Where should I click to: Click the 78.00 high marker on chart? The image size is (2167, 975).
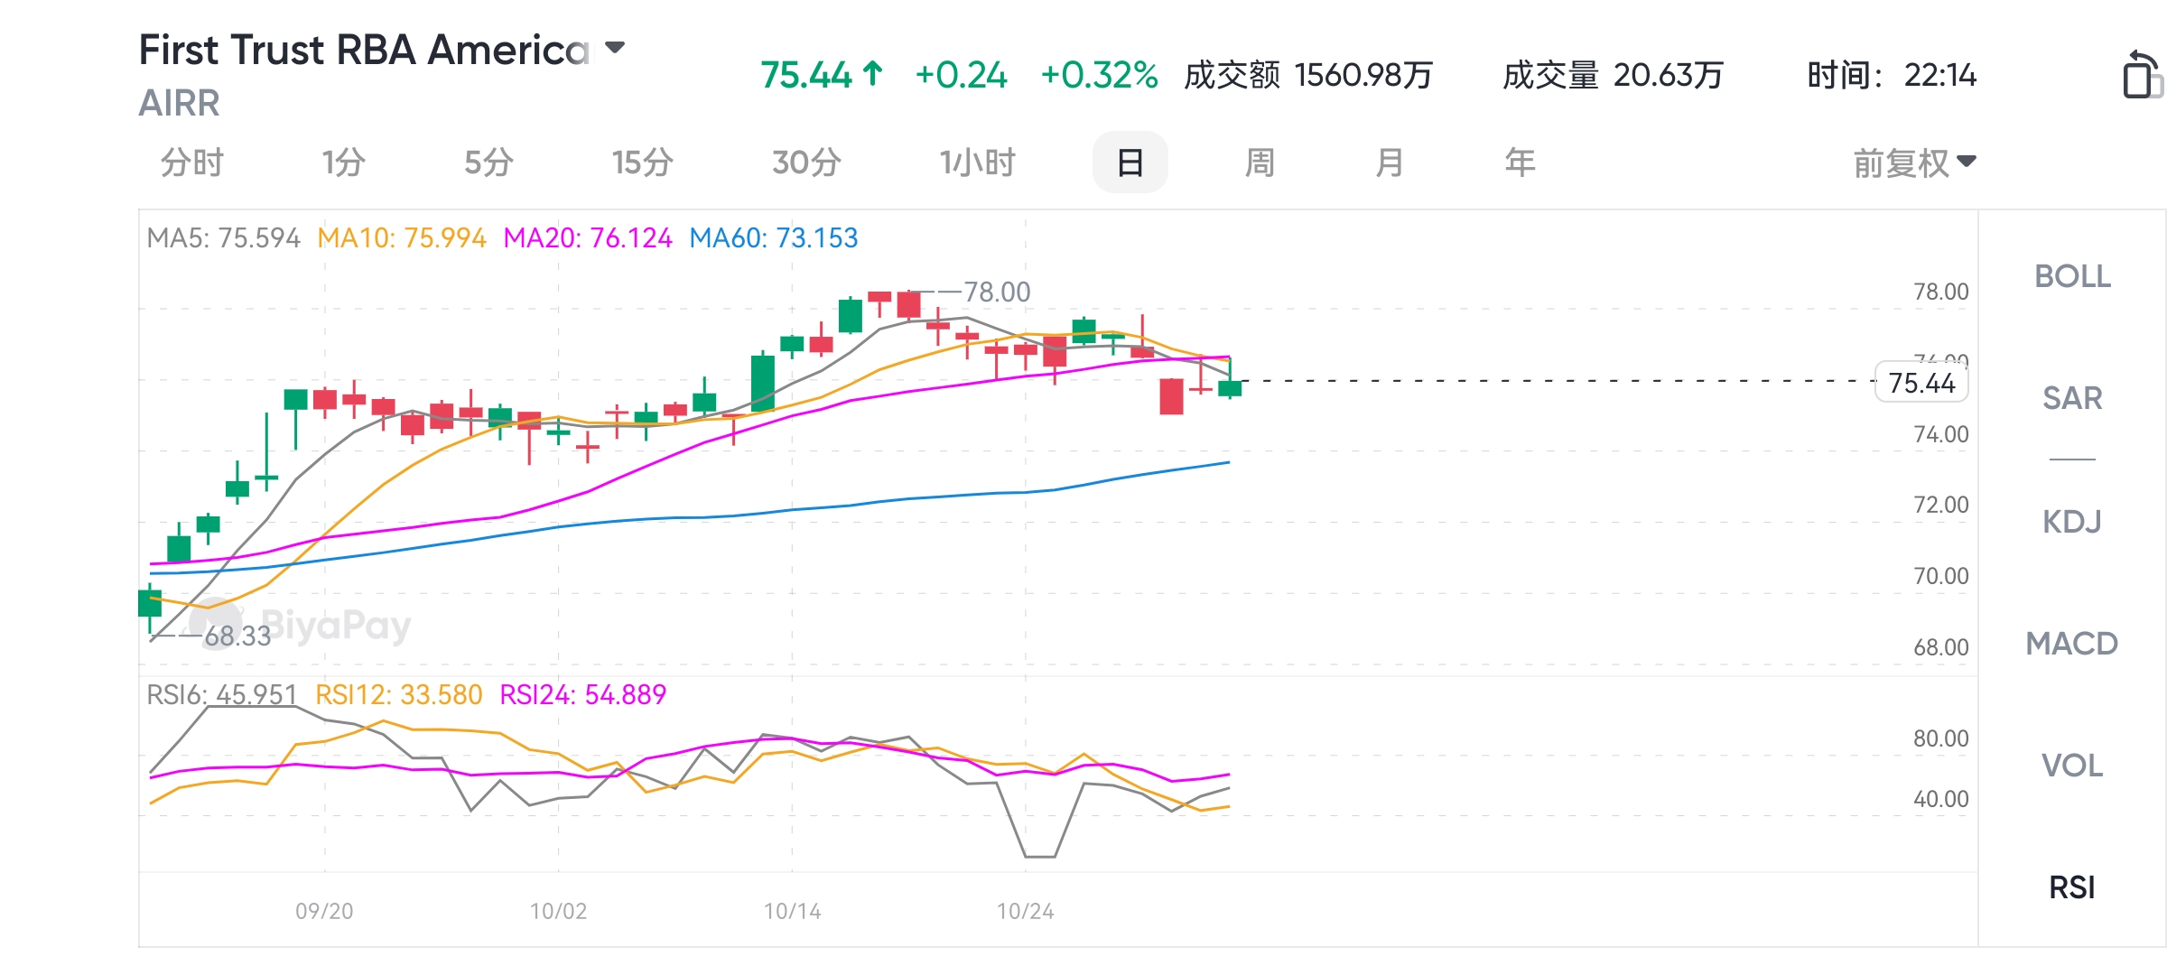click(997, 292)
